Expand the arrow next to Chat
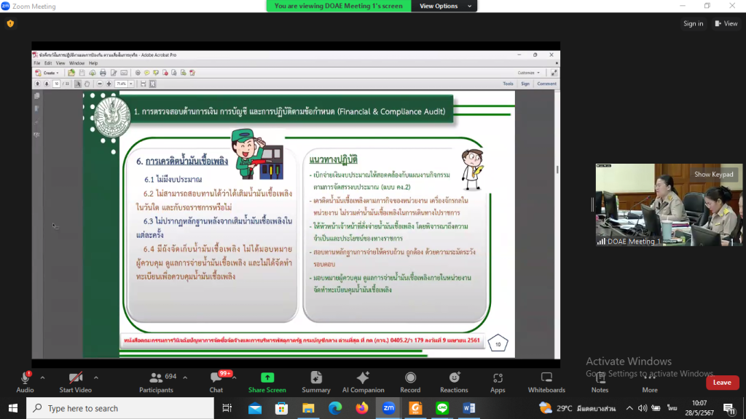Viewport: 746px width, 419px height. (x=235, y=378)
